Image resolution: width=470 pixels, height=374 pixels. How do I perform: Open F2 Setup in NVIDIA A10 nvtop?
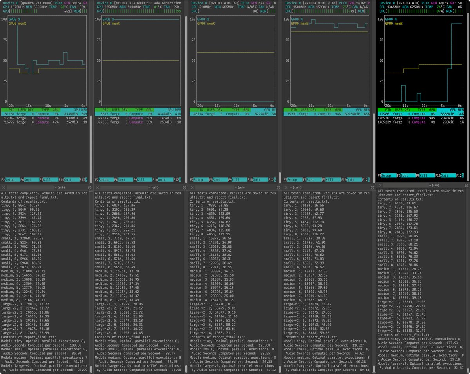coord(387,175)
